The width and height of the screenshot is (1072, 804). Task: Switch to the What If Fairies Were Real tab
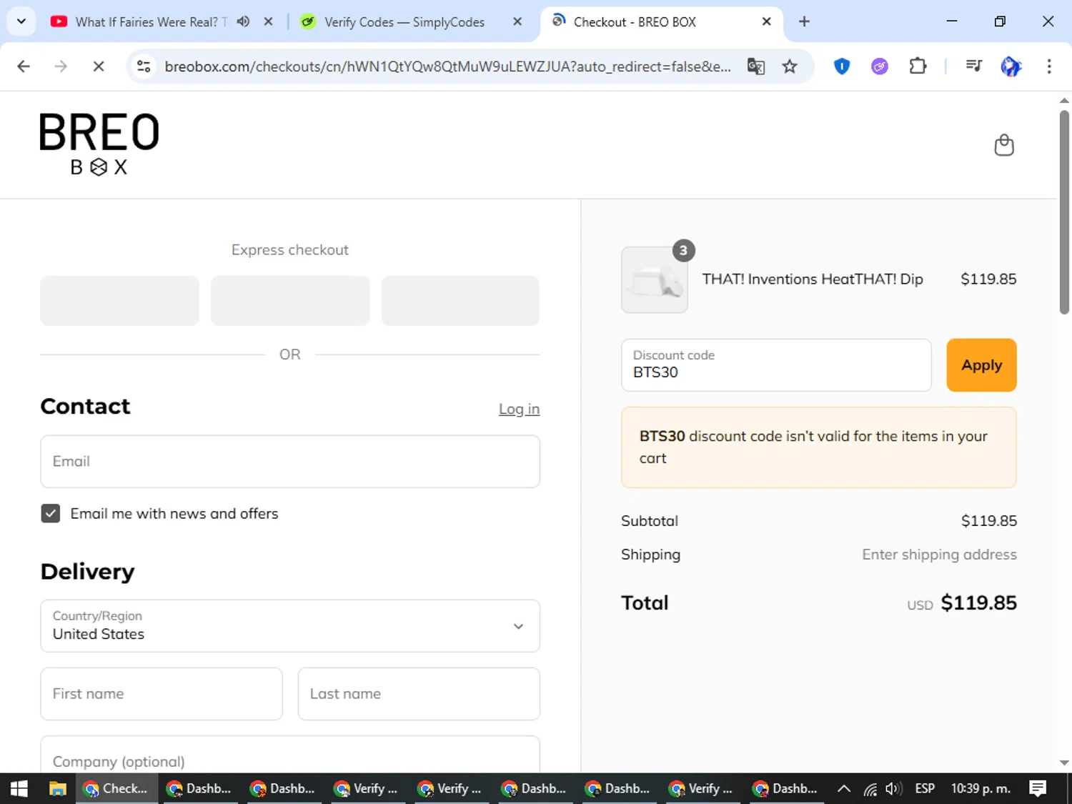[150, 21]
